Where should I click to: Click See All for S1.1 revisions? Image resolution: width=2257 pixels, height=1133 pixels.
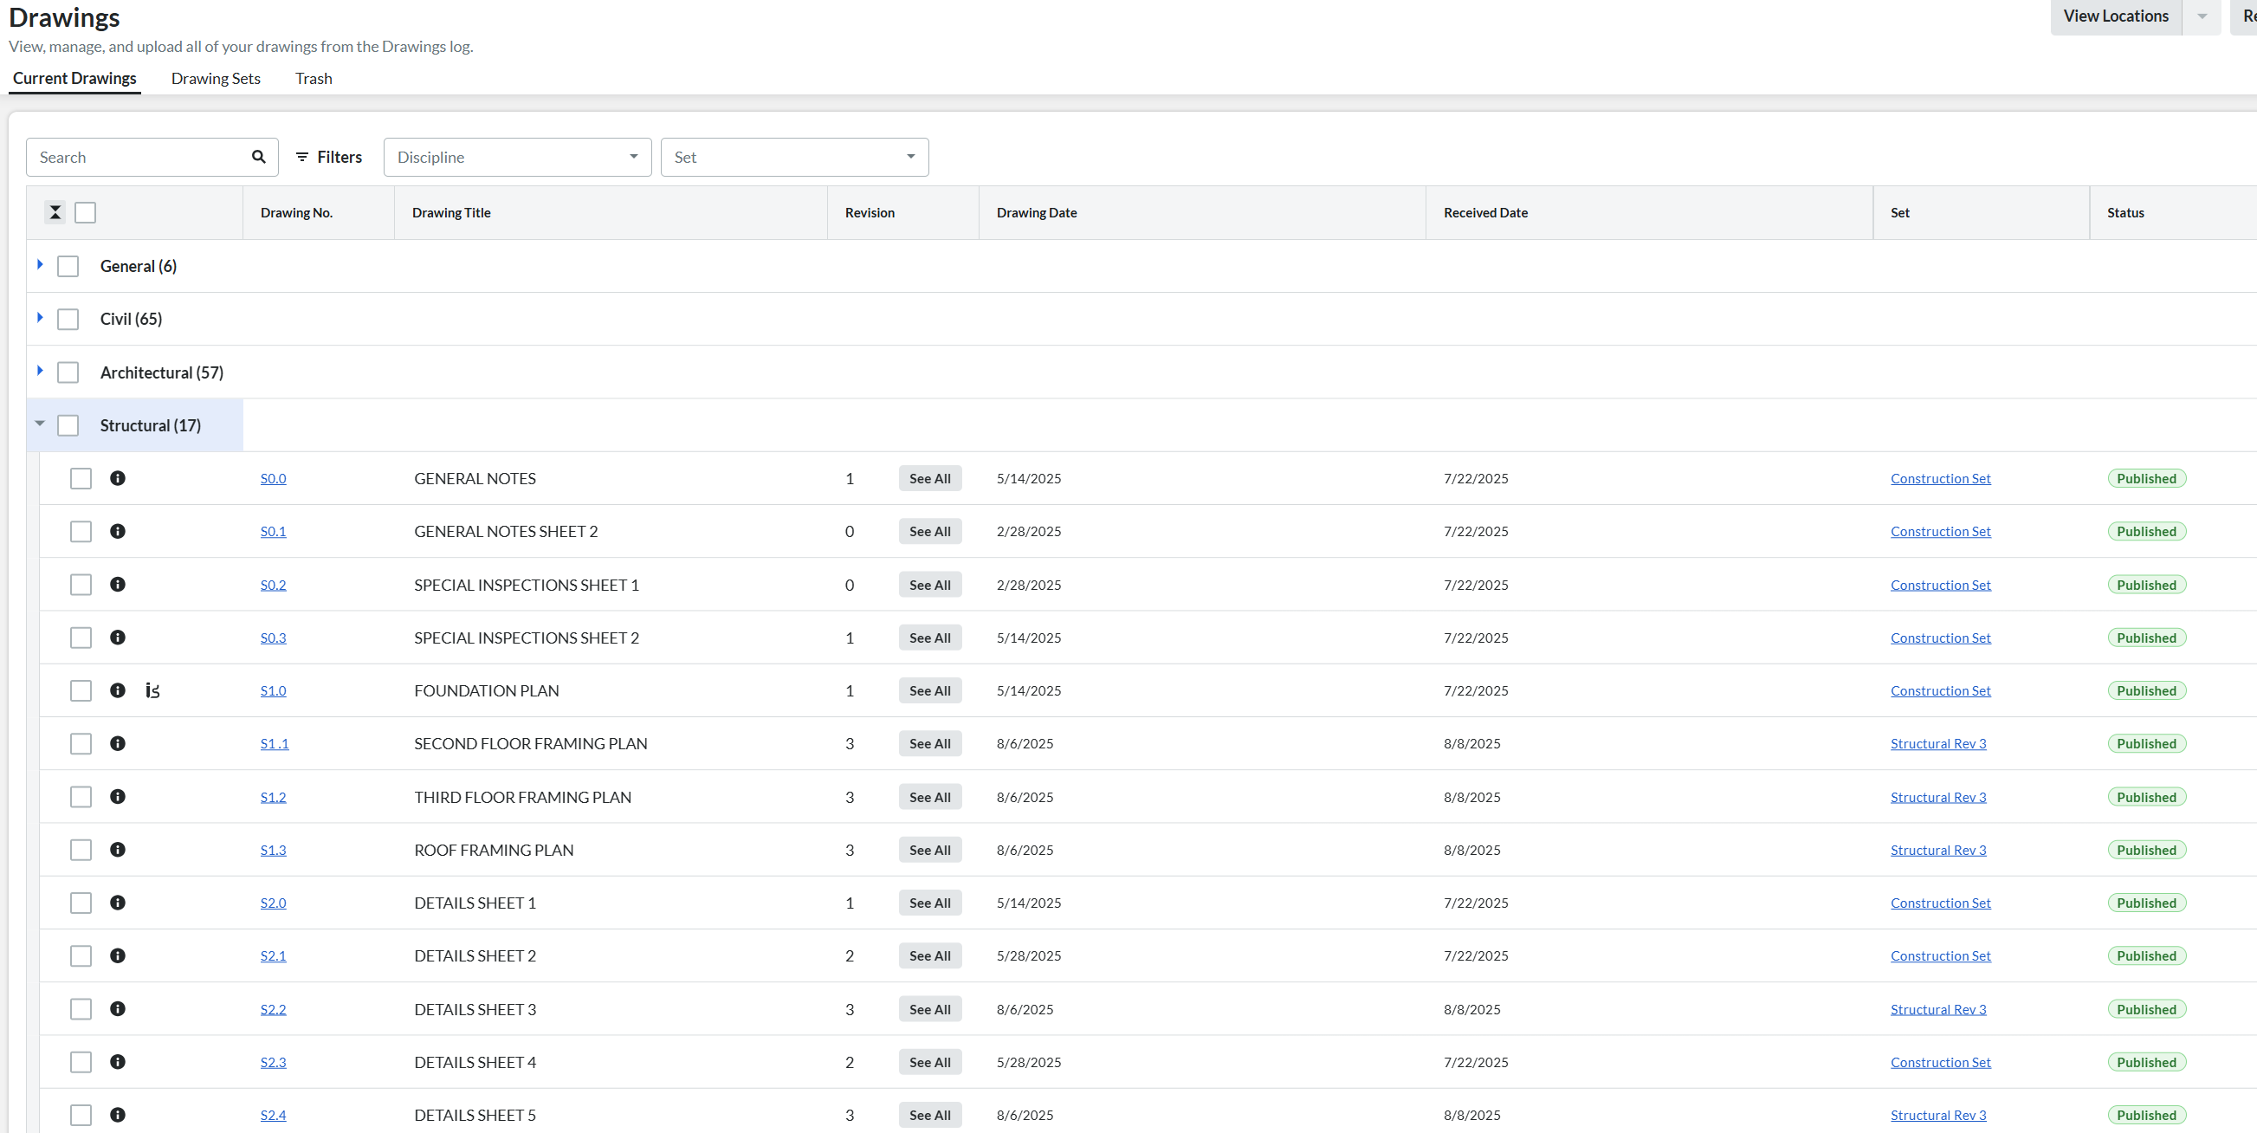pyautogui.click(x=929, y=743)
